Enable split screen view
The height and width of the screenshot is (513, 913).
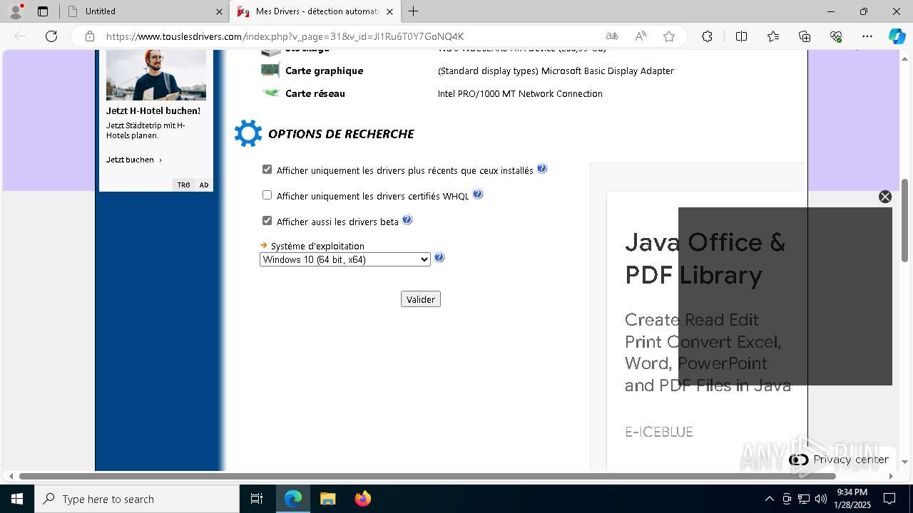(741, 36)
